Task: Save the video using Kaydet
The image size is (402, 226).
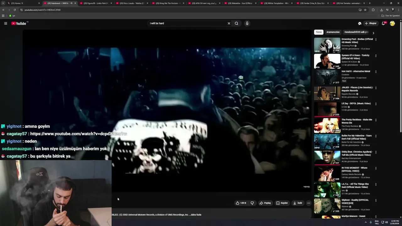Action: 282,203
